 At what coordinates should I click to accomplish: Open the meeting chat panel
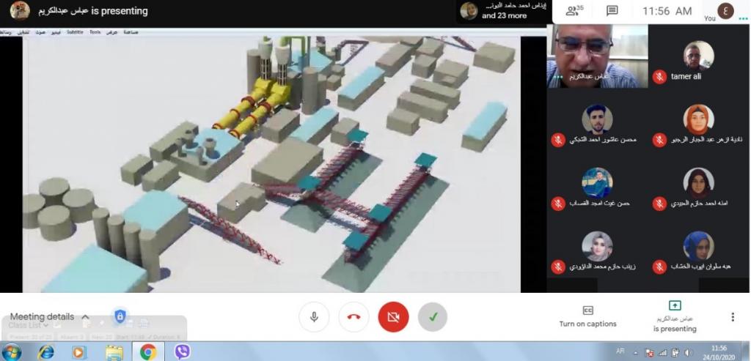point(612,11)
